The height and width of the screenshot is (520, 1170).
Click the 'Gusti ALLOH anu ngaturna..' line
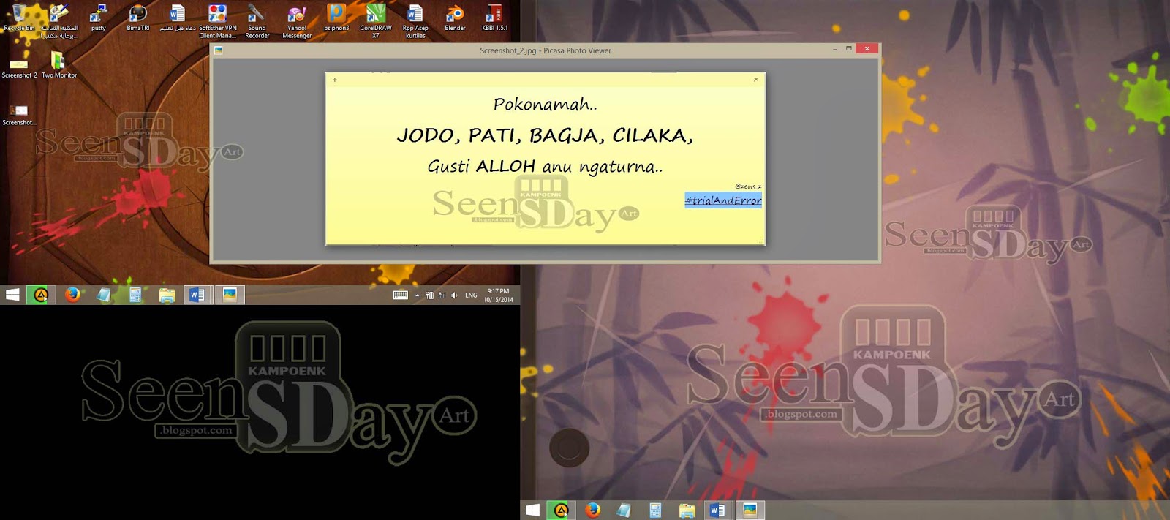tap(545, 167)
